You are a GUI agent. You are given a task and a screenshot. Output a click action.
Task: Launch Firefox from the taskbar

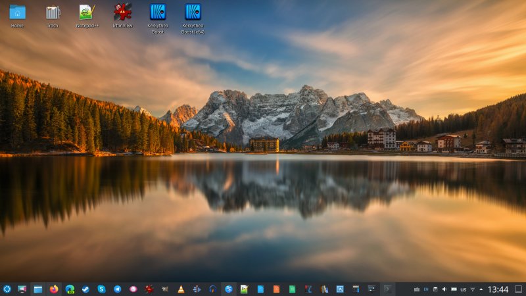pyautogui.click(x=54, y=289)
